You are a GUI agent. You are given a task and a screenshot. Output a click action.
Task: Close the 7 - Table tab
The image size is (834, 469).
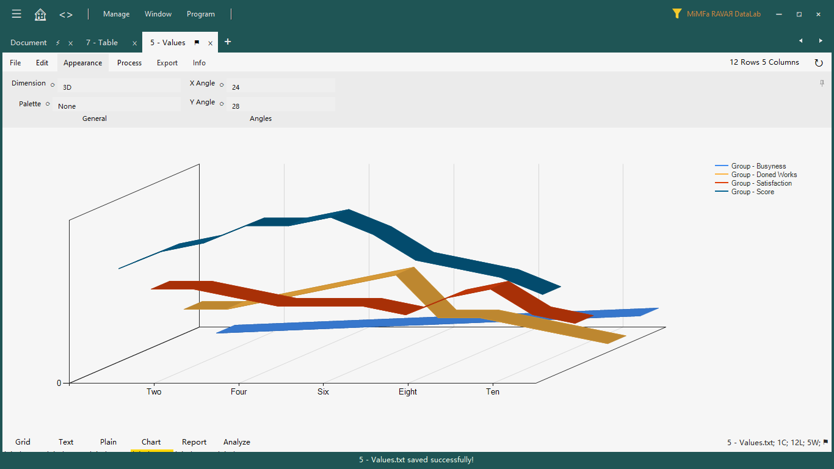pos(134,43)
